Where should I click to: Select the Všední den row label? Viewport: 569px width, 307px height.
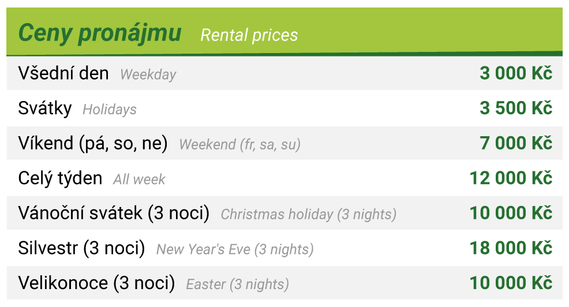63,73
